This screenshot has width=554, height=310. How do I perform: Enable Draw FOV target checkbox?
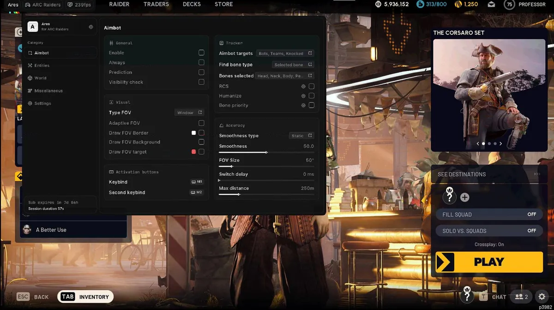201,152
